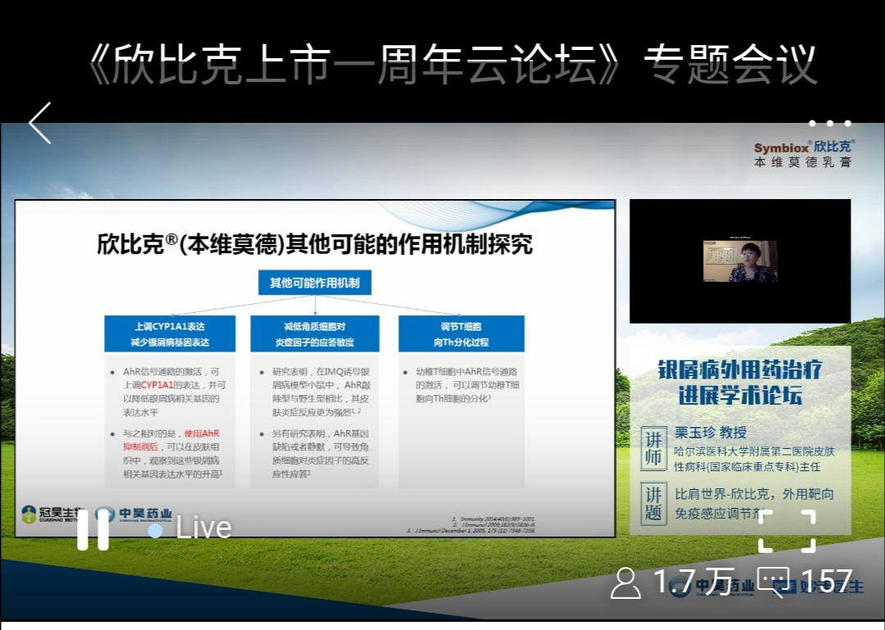This screenshot has width=885, height=630.
Task: Tap the viewer count person icon
Action: click(626, 582)
